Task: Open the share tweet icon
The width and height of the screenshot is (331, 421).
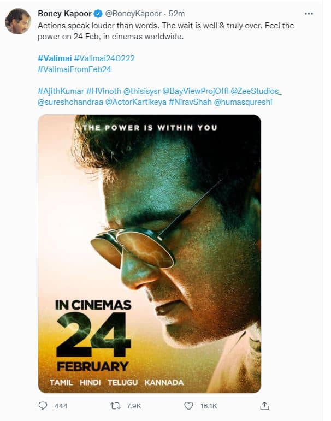Action: [x=265, y=406]
